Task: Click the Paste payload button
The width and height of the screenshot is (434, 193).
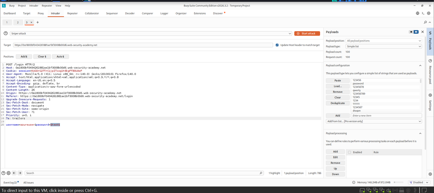Action: click(338, 80)
